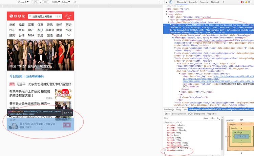Click the 军事 nav link
This screenshot has width=254, height=156.
tap(31, 25)
